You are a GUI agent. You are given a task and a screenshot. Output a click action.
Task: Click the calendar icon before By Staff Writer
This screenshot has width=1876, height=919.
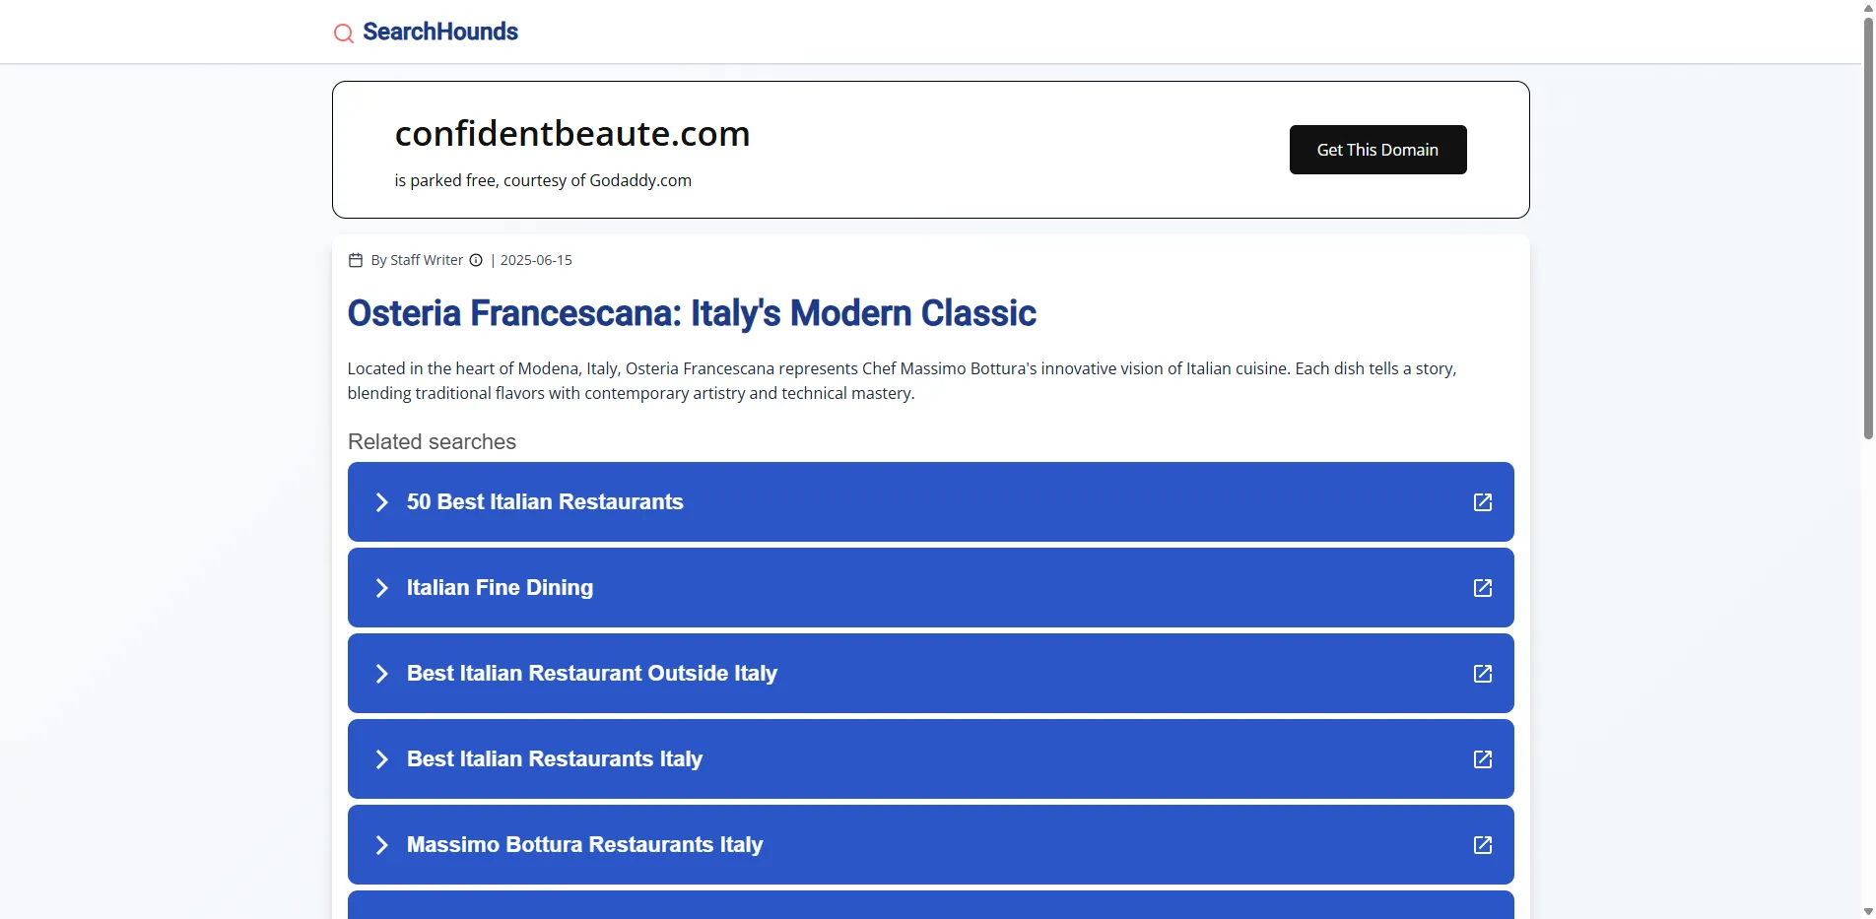(x=356, y=260)
